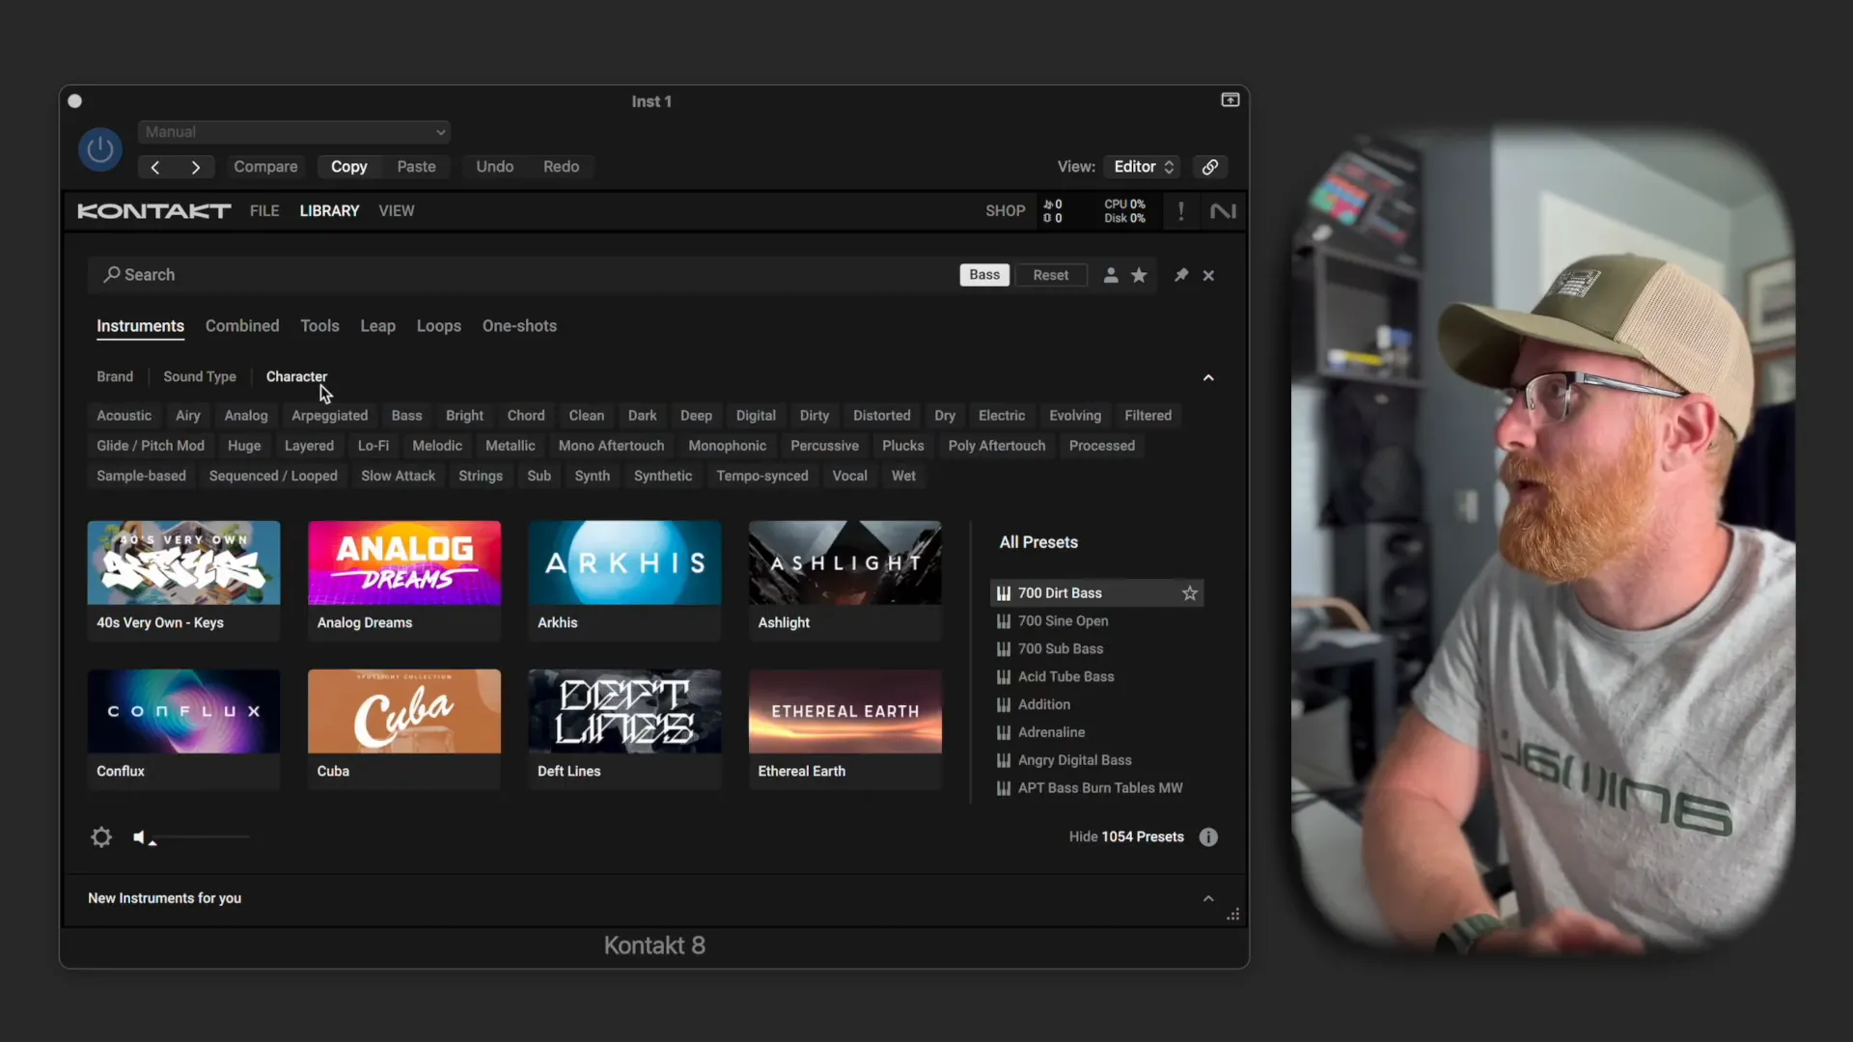1853x1042 pixels.
Task: Click the Undo button
Action: tap(494, 167)
